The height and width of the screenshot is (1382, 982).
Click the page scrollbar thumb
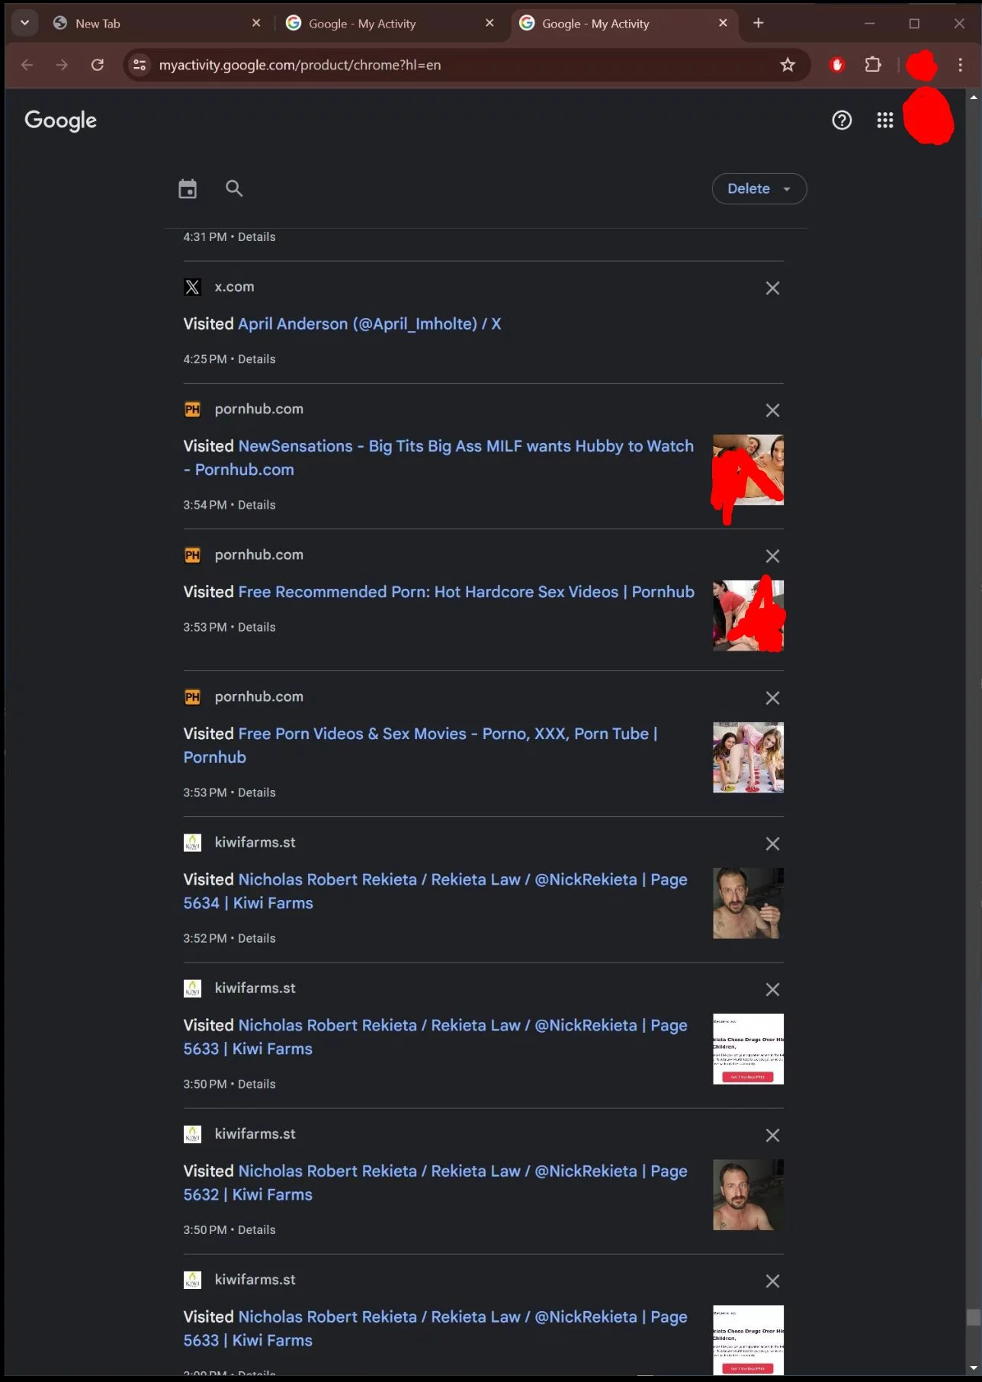(x=973, y=1317)
